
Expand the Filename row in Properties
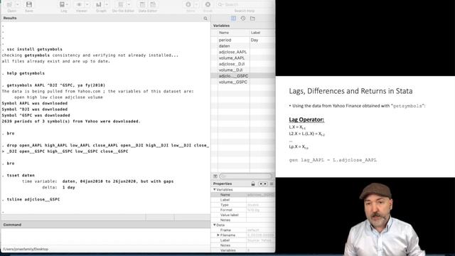coord(218,235)
